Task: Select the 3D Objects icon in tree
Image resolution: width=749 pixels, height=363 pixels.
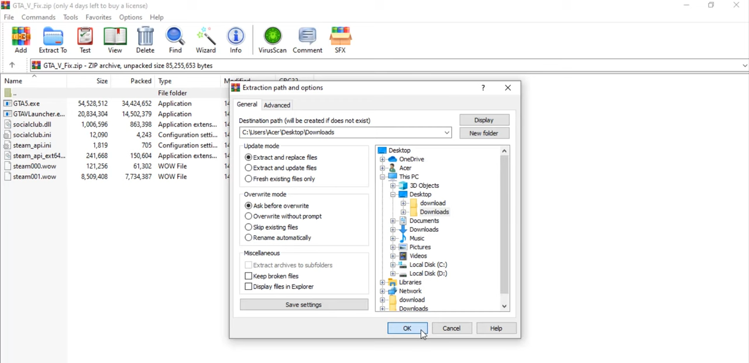Action: [x=403, y=186]
